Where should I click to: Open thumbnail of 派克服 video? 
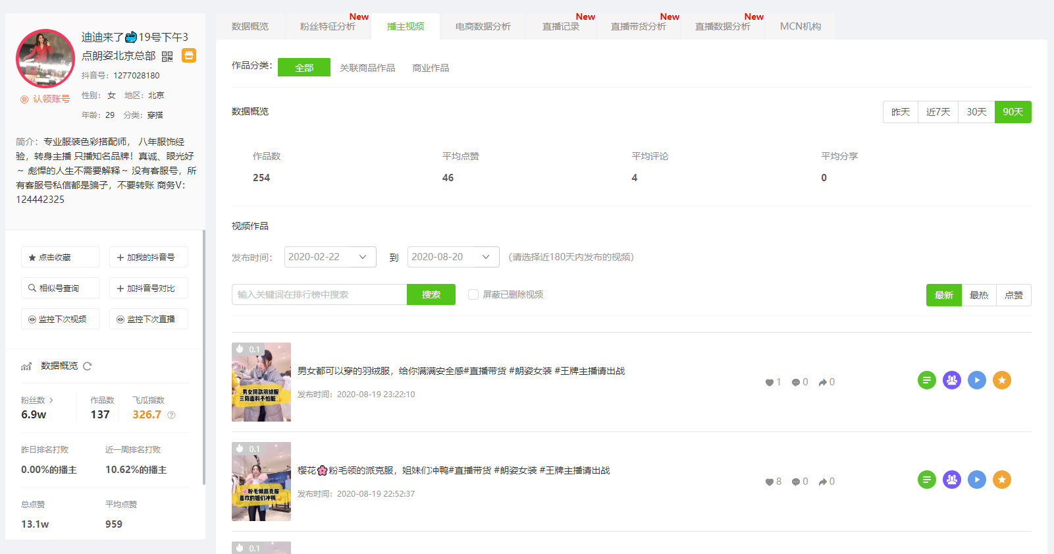tap(261, 482)
